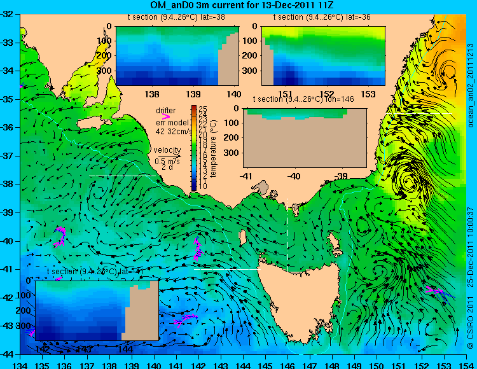The image size is (477, 369).
Task: Click the 'drifter' legend label
Action: point(166,111)
